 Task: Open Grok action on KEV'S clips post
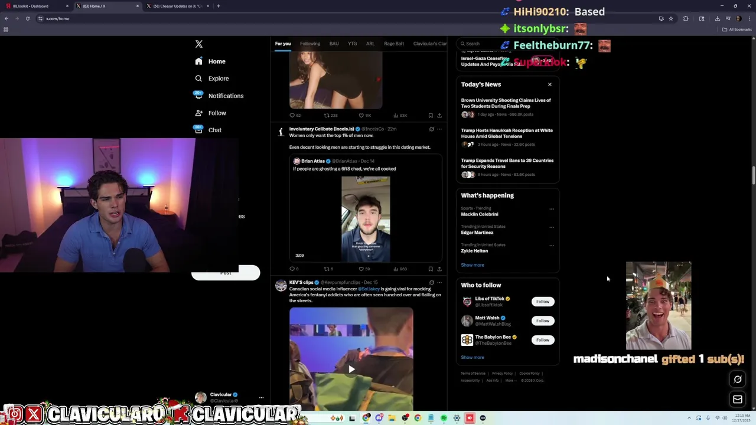click(432, 283)
